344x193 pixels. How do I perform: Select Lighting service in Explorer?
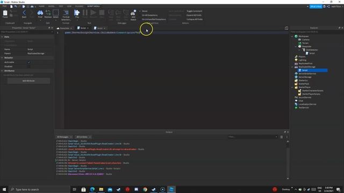(302, 60)
